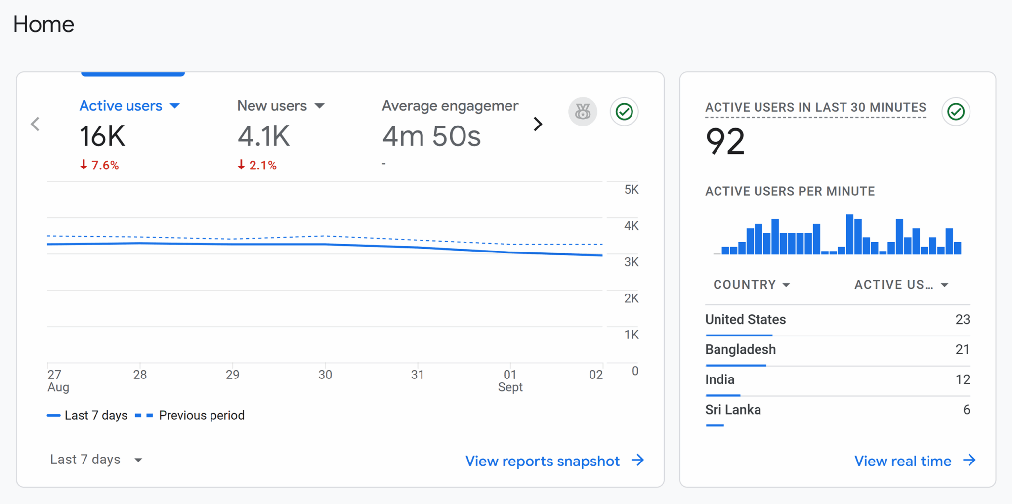Click the tallest bar in per-minute chart
This screenshot has height=504, width=1012.
click(849, 235)
